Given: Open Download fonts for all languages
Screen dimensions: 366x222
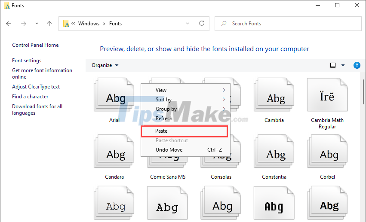Looking at the screenshot, I should [x=37, y=110].
